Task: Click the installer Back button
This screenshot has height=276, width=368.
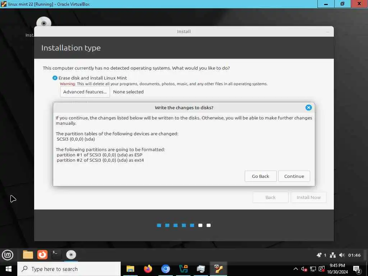Action: click(x=270, y=197)
